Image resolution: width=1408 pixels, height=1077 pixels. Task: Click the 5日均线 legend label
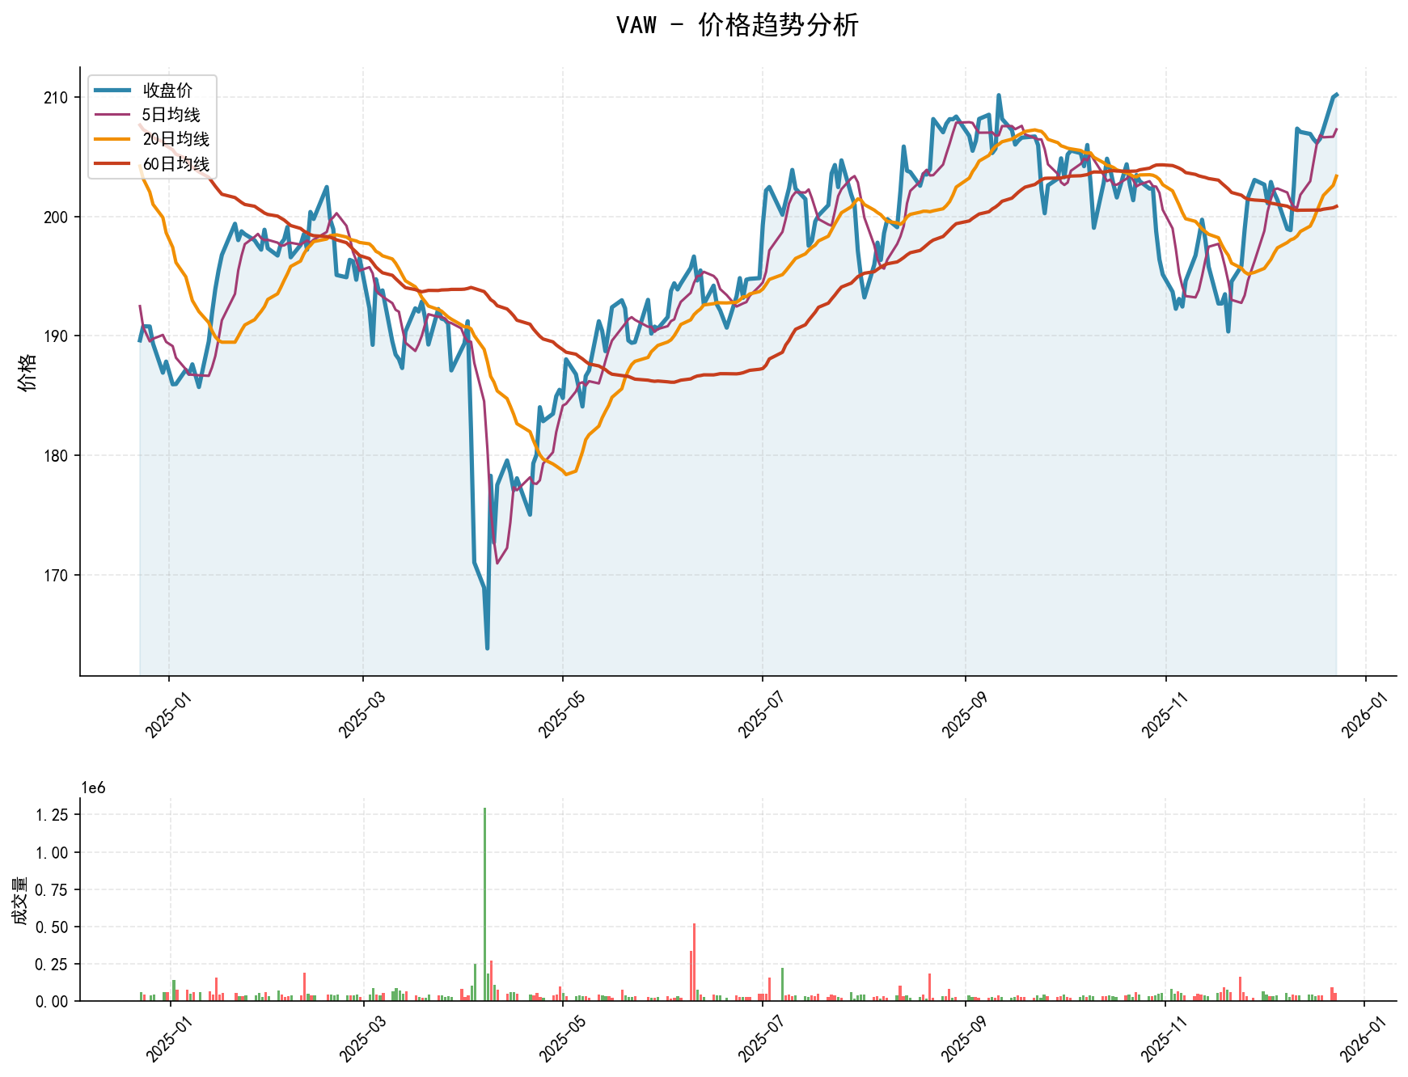click(x=171, y=115)
